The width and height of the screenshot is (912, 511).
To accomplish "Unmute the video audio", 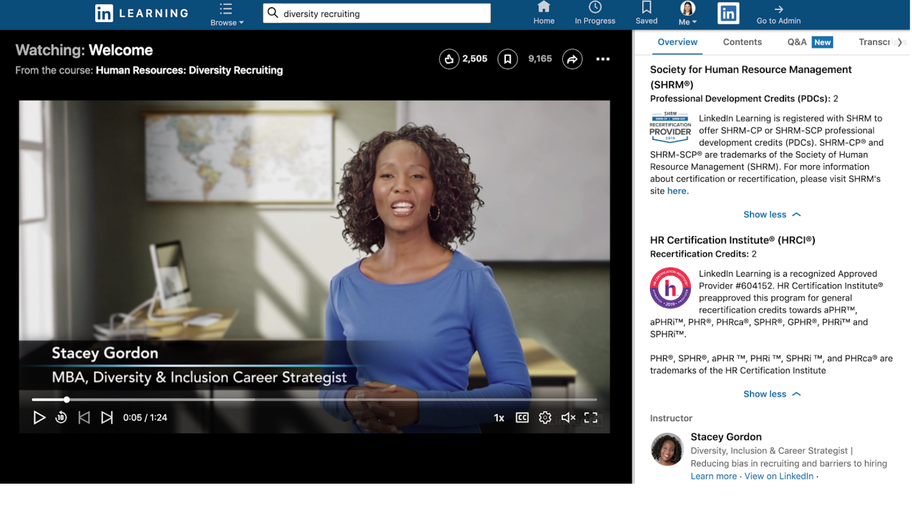I will pos(568,418).
